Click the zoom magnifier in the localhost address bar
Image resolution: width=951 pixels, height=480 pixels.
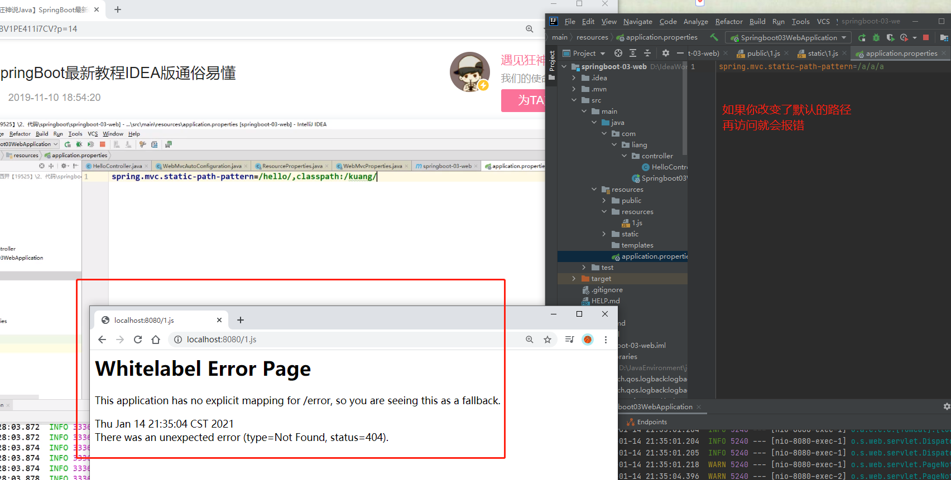coord(529,340)
